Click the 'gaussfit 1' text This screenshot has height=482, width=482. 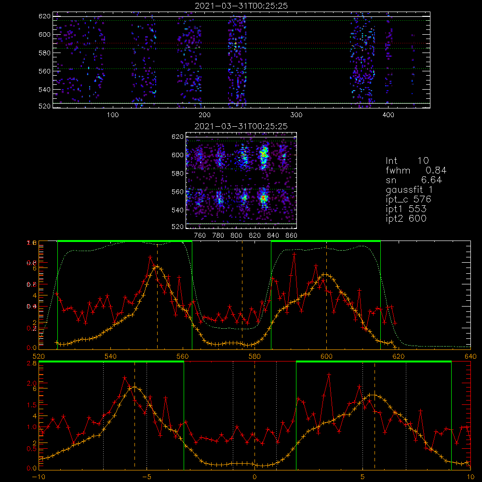pyautogui.click(x=409, y=189)
